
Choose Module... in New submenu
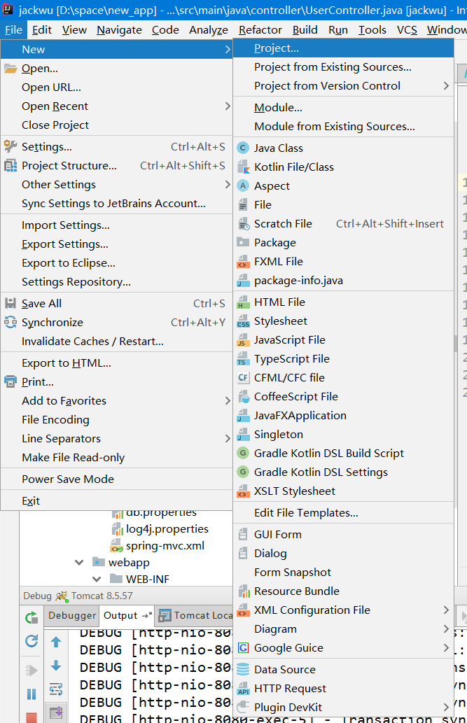click(343, 108)
